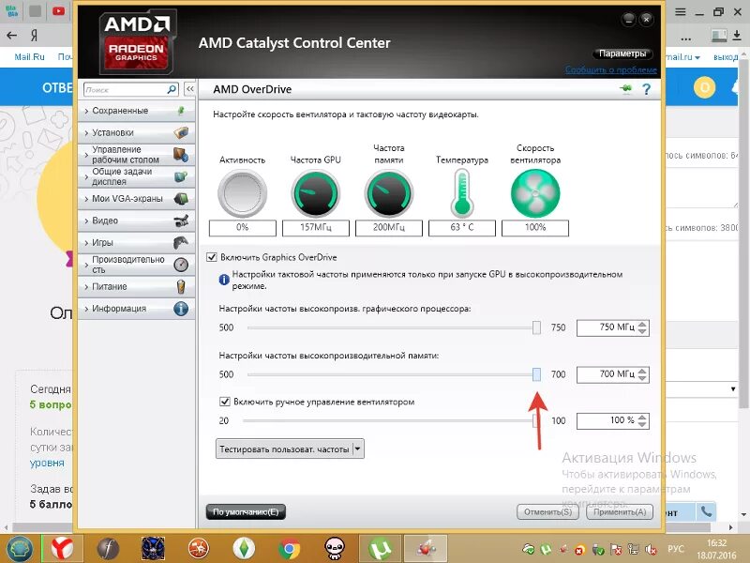Click memory clock slider handle
The image size is (750, 563).
pyautogui.click(x=536, y=374)
